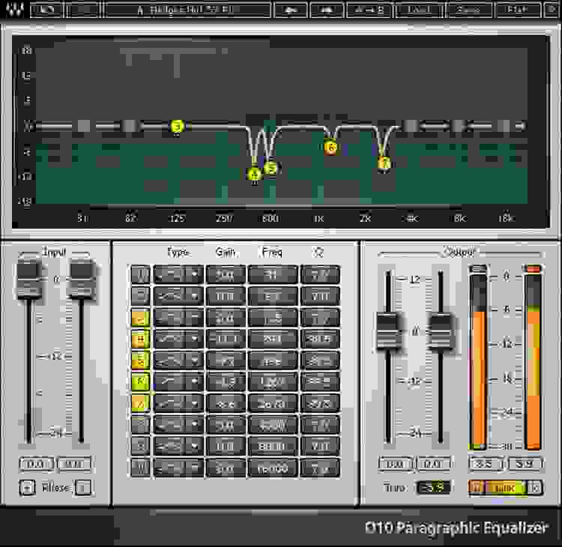Click the Undo button in the toolbar
562x547 pixels.
pyautogui.click(x=46, y=10)
